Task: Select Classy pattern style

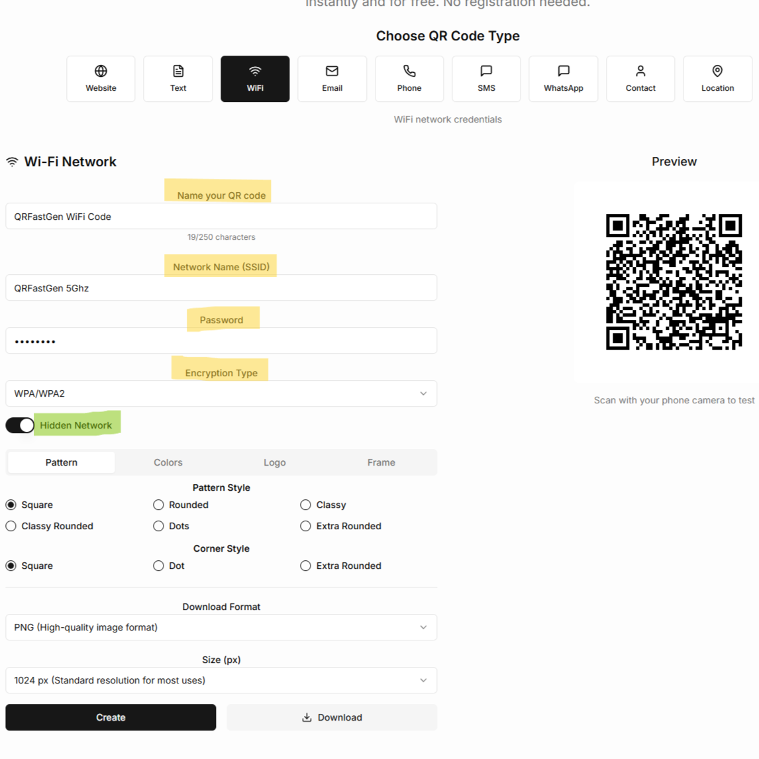Action: 305,505
